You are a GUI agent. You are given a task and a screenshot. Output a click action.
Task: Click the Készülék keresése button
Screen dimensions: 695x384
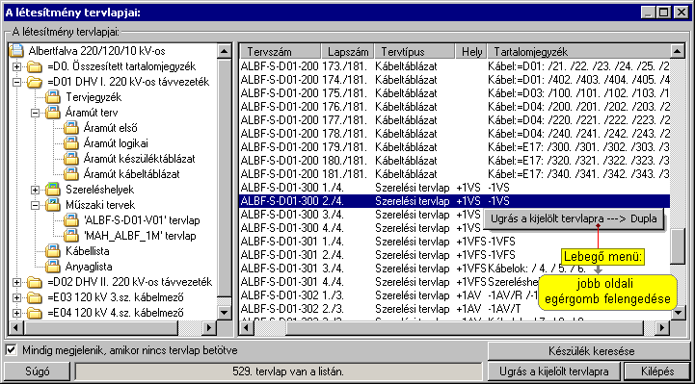coord(589,351)
